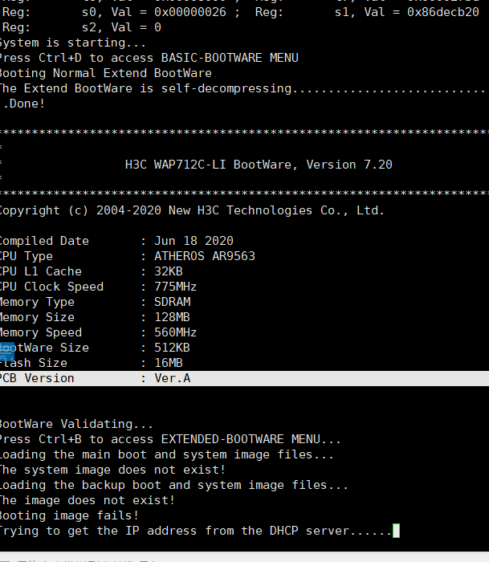489x562 pixels.
Task: Click 'BootWare Validating...' line
Action: click(76, 425)
